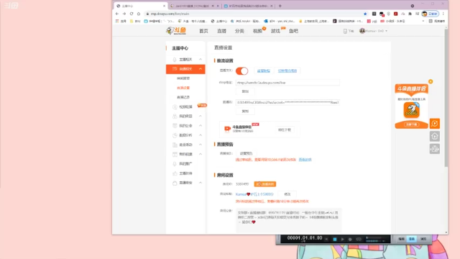Click the browser back arrow

click(117, 14)
